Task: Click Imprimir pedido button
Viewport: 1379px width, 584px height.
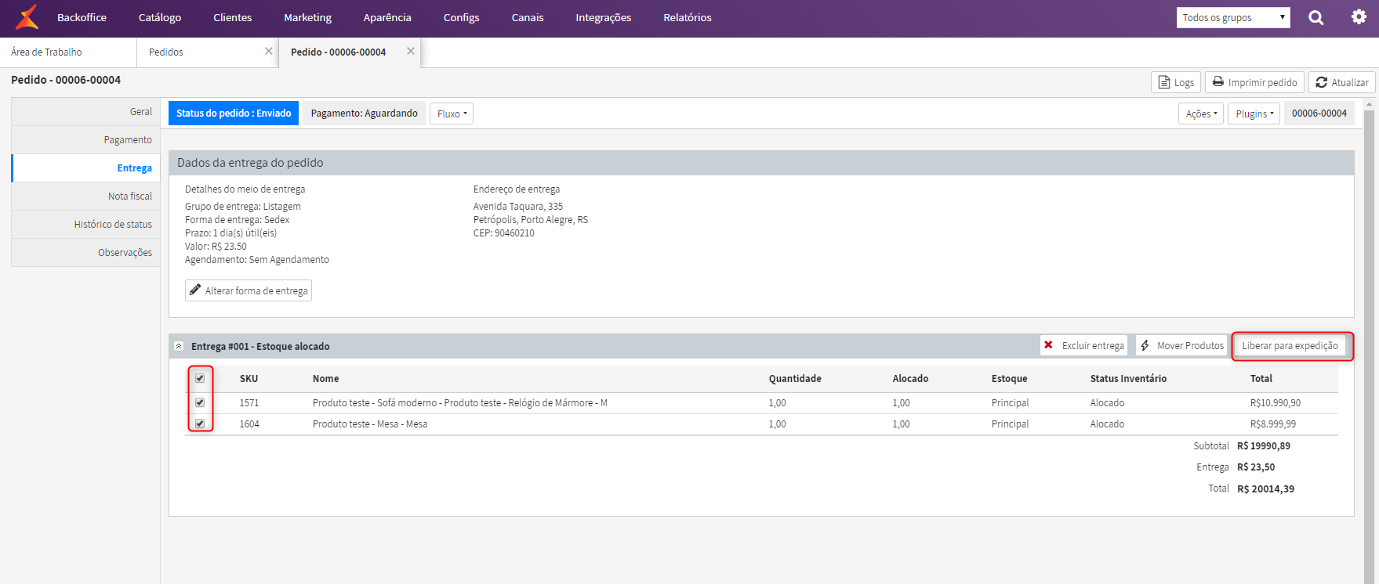Action: tap(1254, 82)
